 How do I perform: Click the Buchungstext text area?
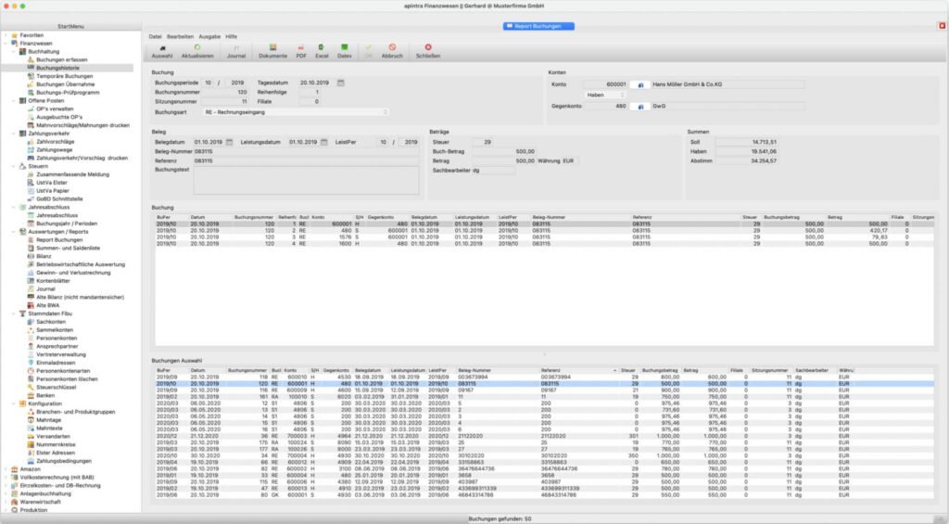306,181
